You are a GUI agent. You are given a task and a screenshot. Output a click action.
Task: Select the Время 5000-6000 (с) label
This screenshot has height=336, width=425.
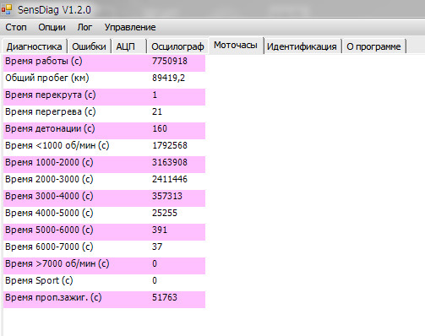(x=49, y=230)
